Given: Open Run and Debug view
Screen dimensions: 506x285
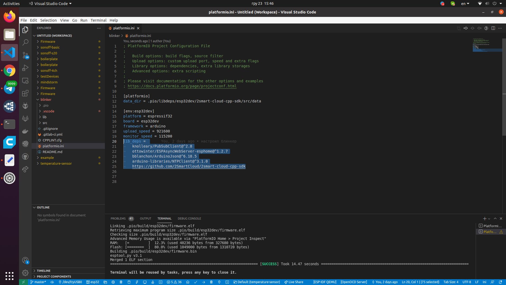Looking at the screenshot, I should coord(25,68).
